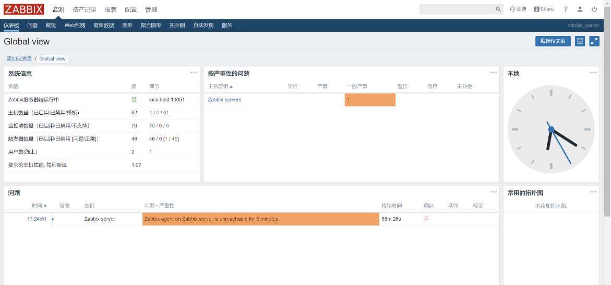Click the Zabbix服务器端运行中 parameter row
The width and height of the screenshot is (611, 285).
pyautogui.click(x=102, y=100)
